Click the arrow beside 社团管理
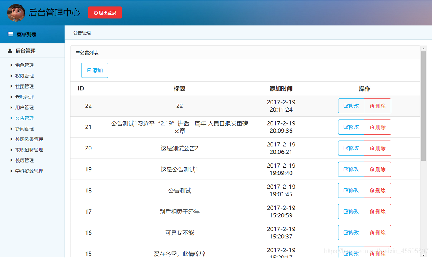Screen dimensions: 432x258 click(11, 86)
